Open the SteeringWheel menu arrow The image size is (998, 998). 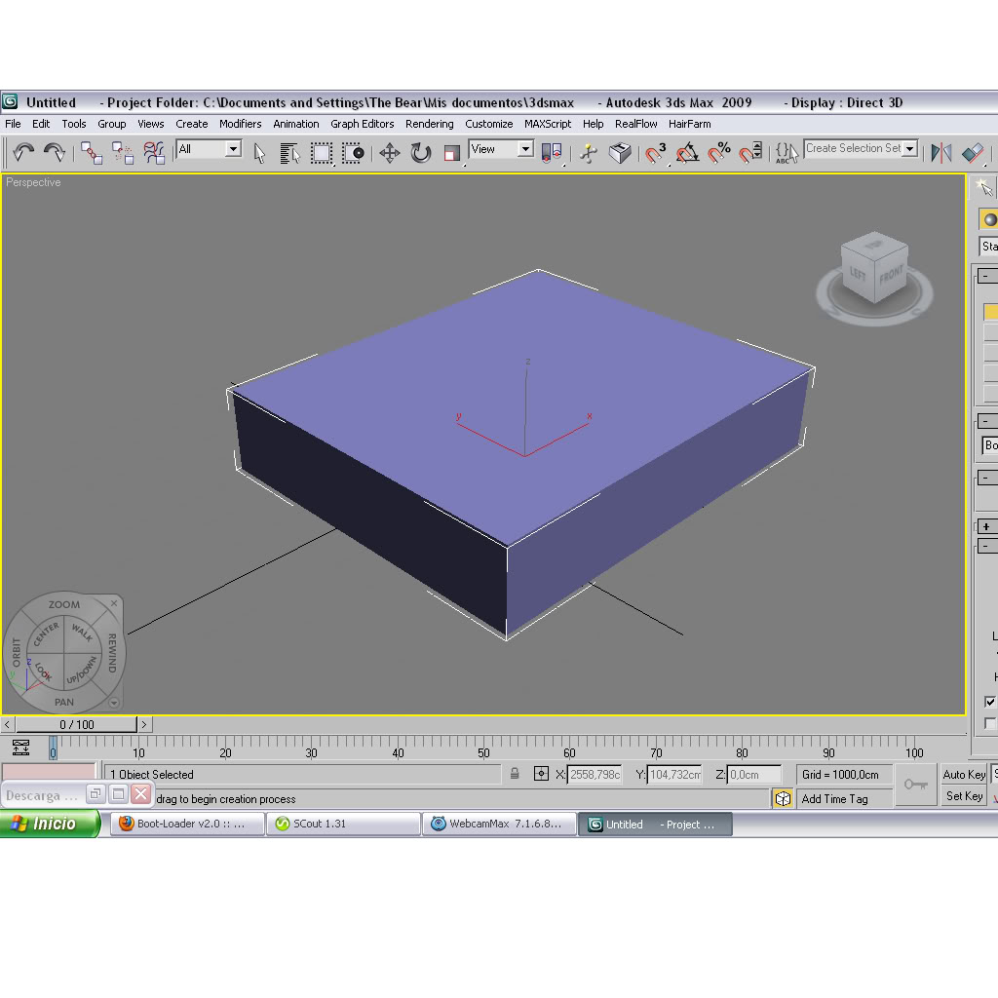pyautogui.click(x=113, y=703)
